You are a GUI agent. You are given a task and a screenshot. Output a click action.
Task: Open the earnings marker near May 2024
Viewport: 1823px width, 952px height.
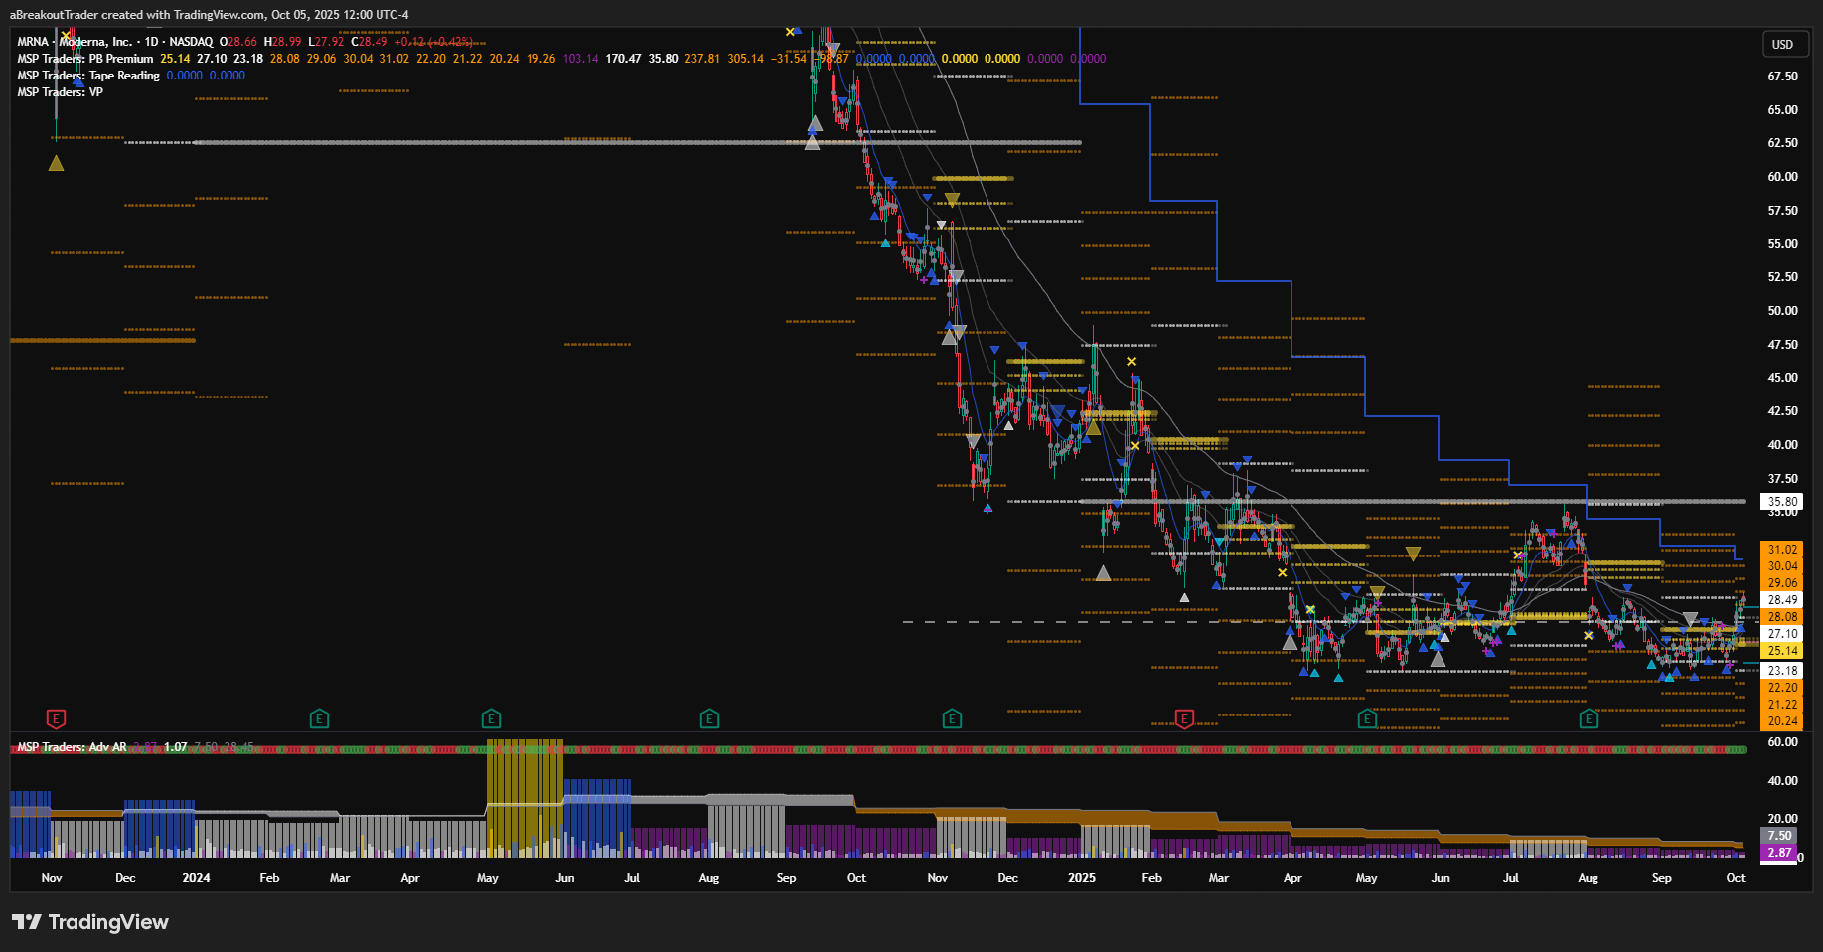pyautogui.click(x=491, y=718)
